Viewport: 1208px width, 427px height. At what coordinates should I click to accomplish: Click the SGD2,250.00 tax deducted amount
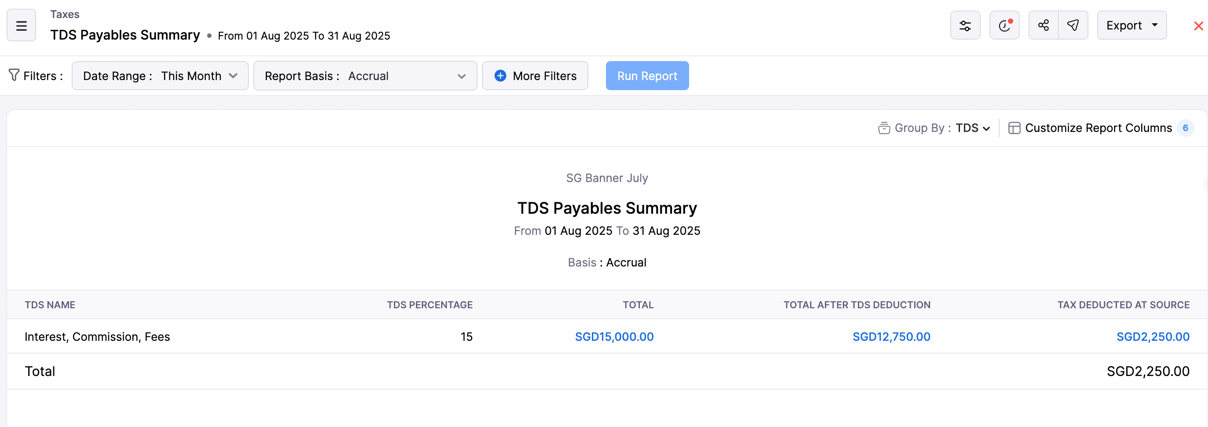click(1153, 336)
